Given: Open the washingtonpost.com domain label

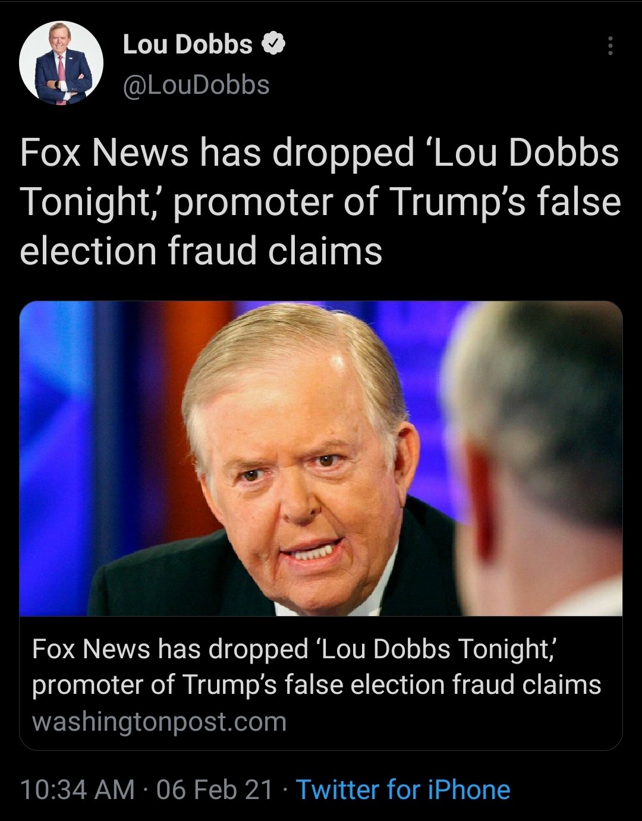Looking at the screenshot, I should pos(159,722).
